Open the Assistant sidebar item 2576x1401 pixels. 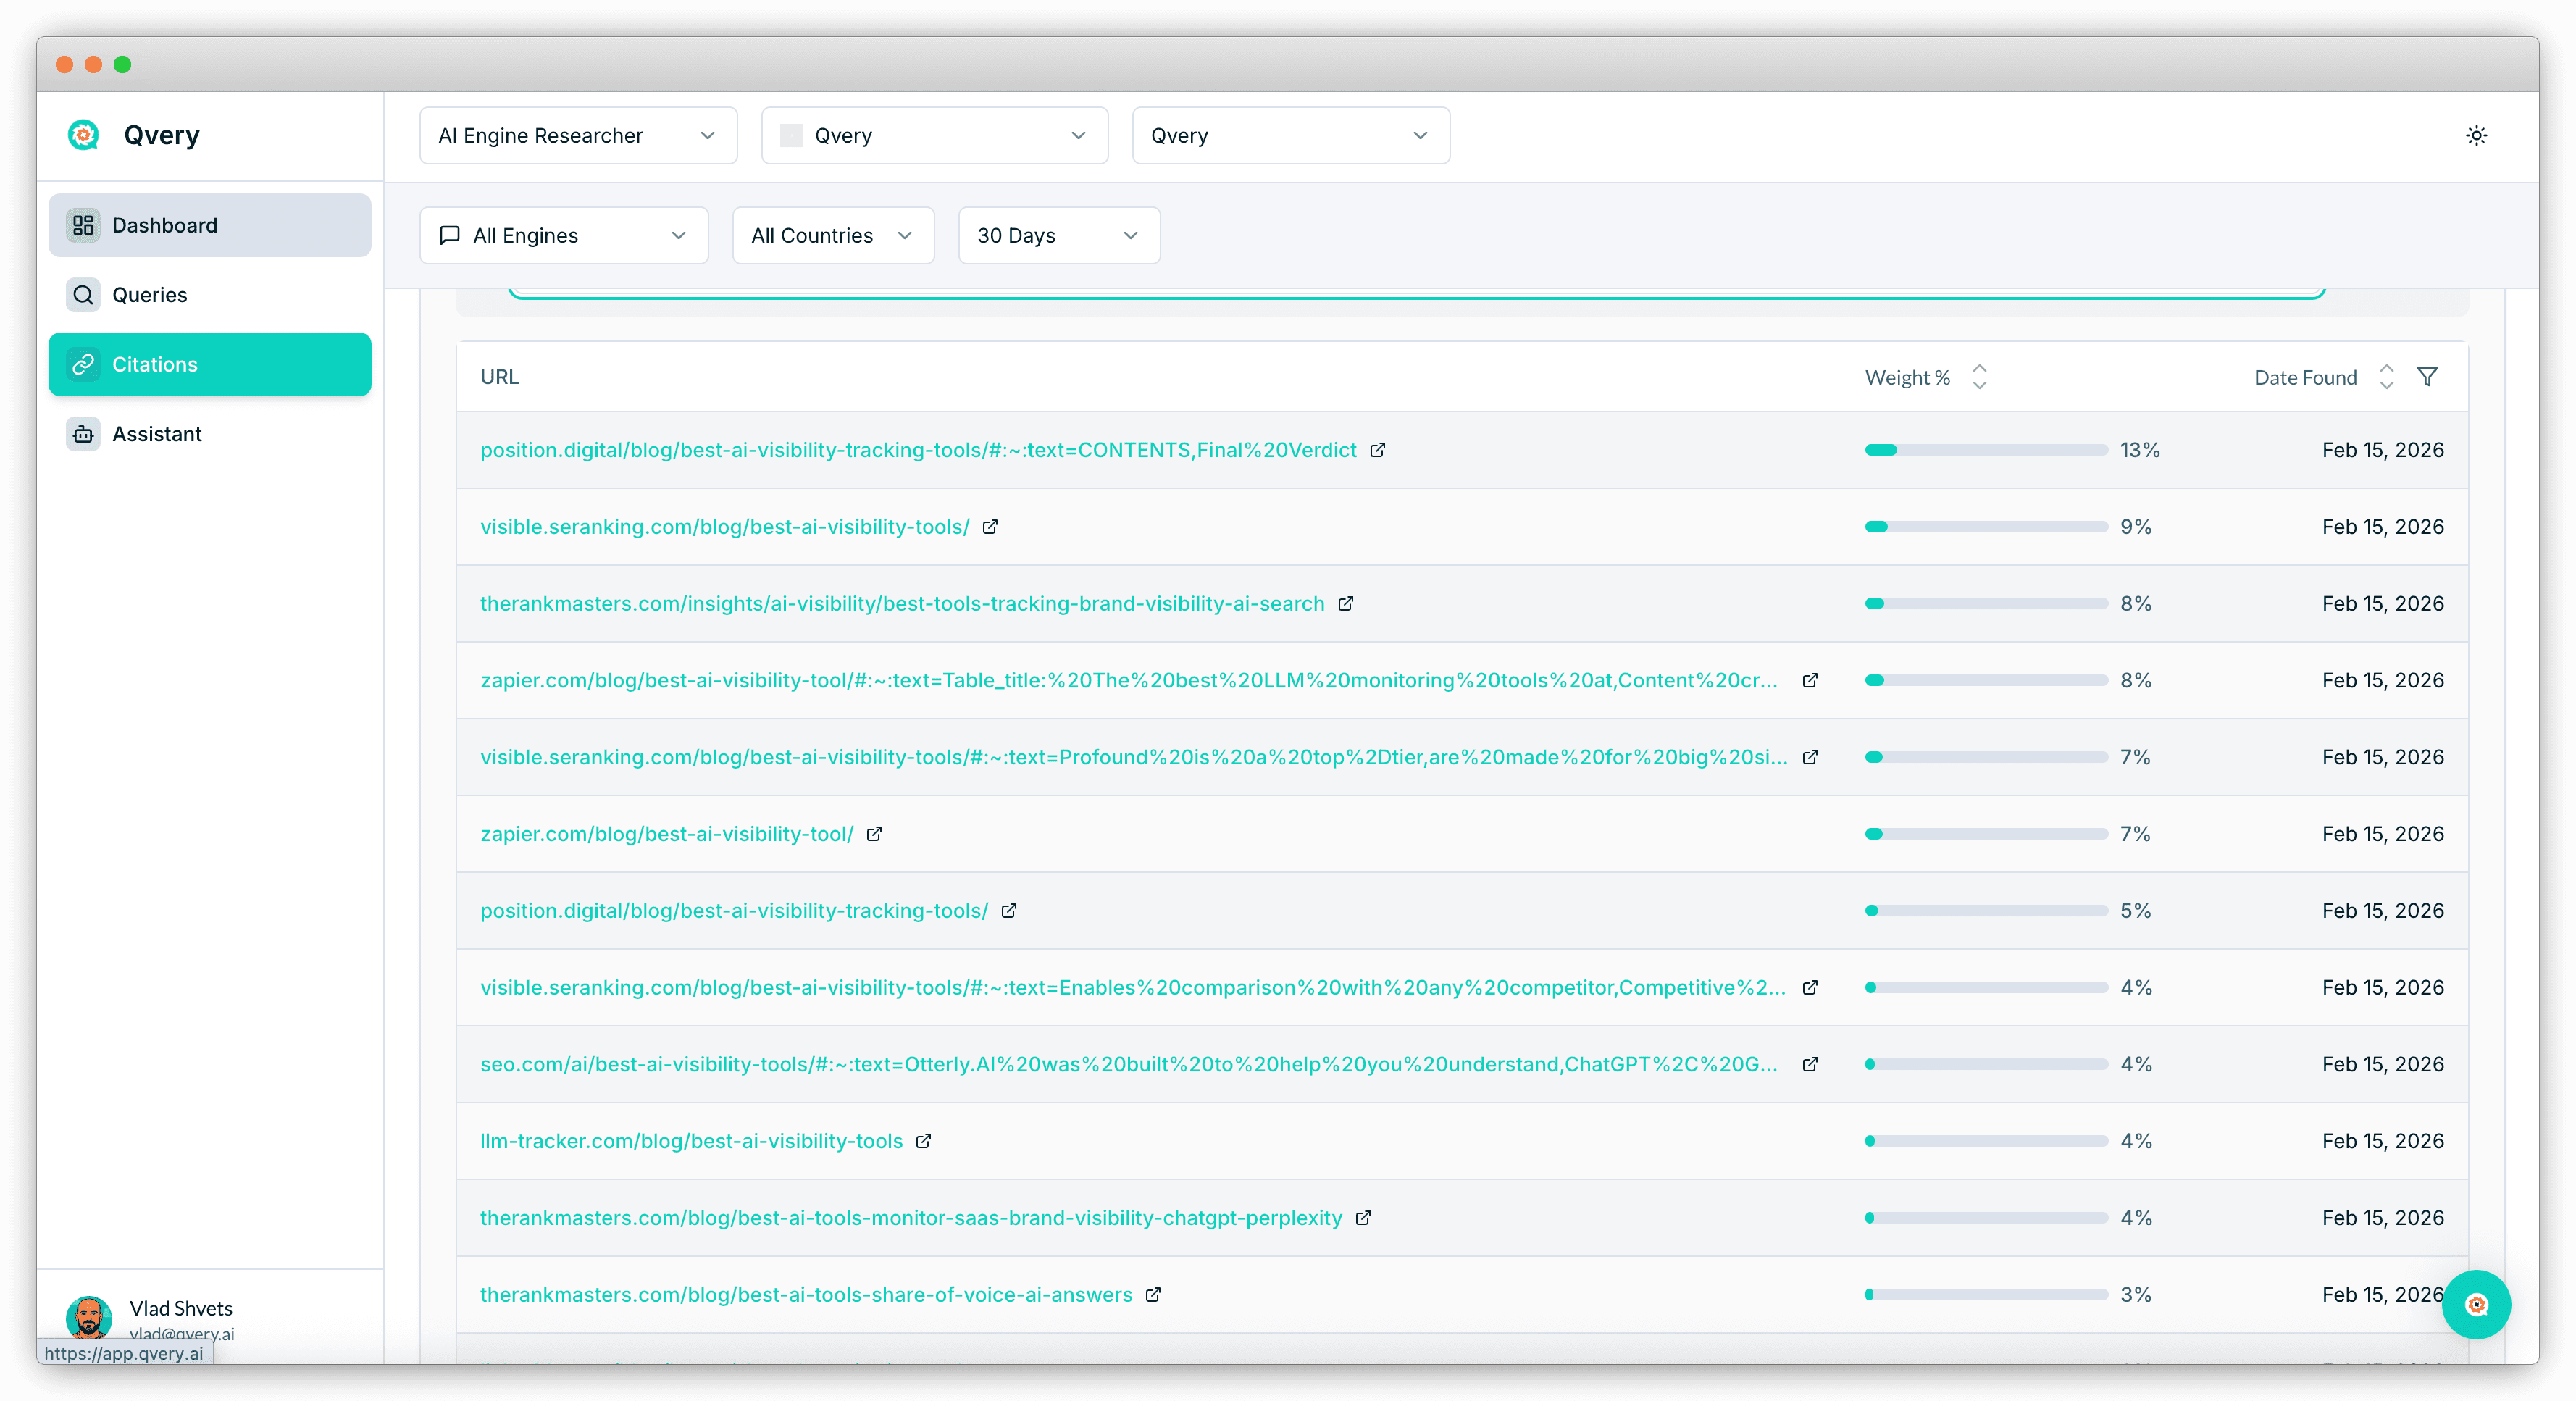pos(157,434)
